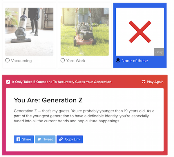Click the trending arrow badge icon
Viewport: 174px width, 157px height.
[x=8, y=82]
